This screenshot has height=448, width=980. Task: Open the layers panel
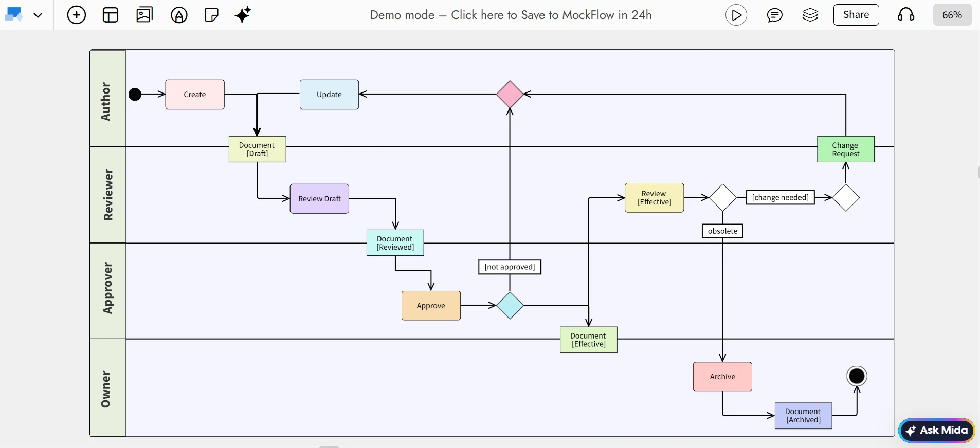point(810,15)
